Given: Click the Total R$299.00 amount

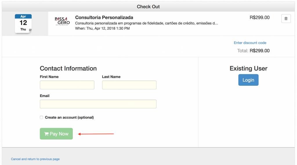Looking at the screenshot, I should point(260,51).
